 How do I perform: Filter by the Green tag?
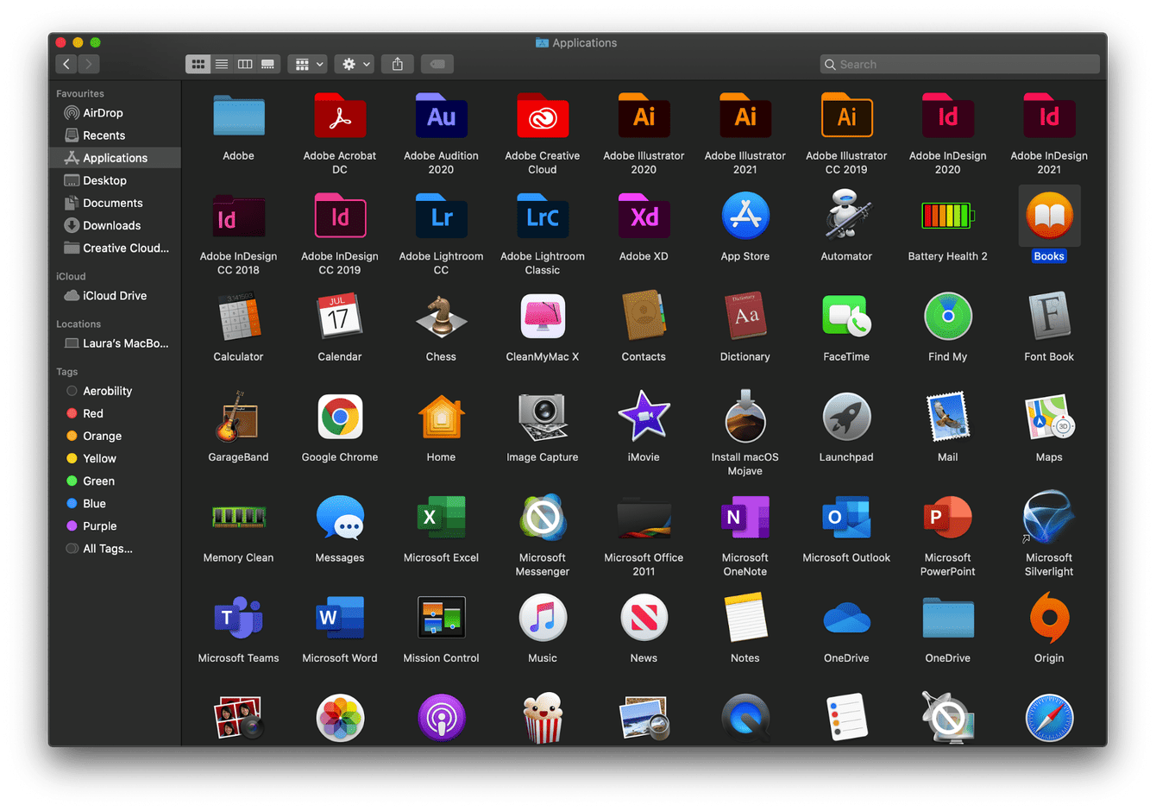[116, 481]
